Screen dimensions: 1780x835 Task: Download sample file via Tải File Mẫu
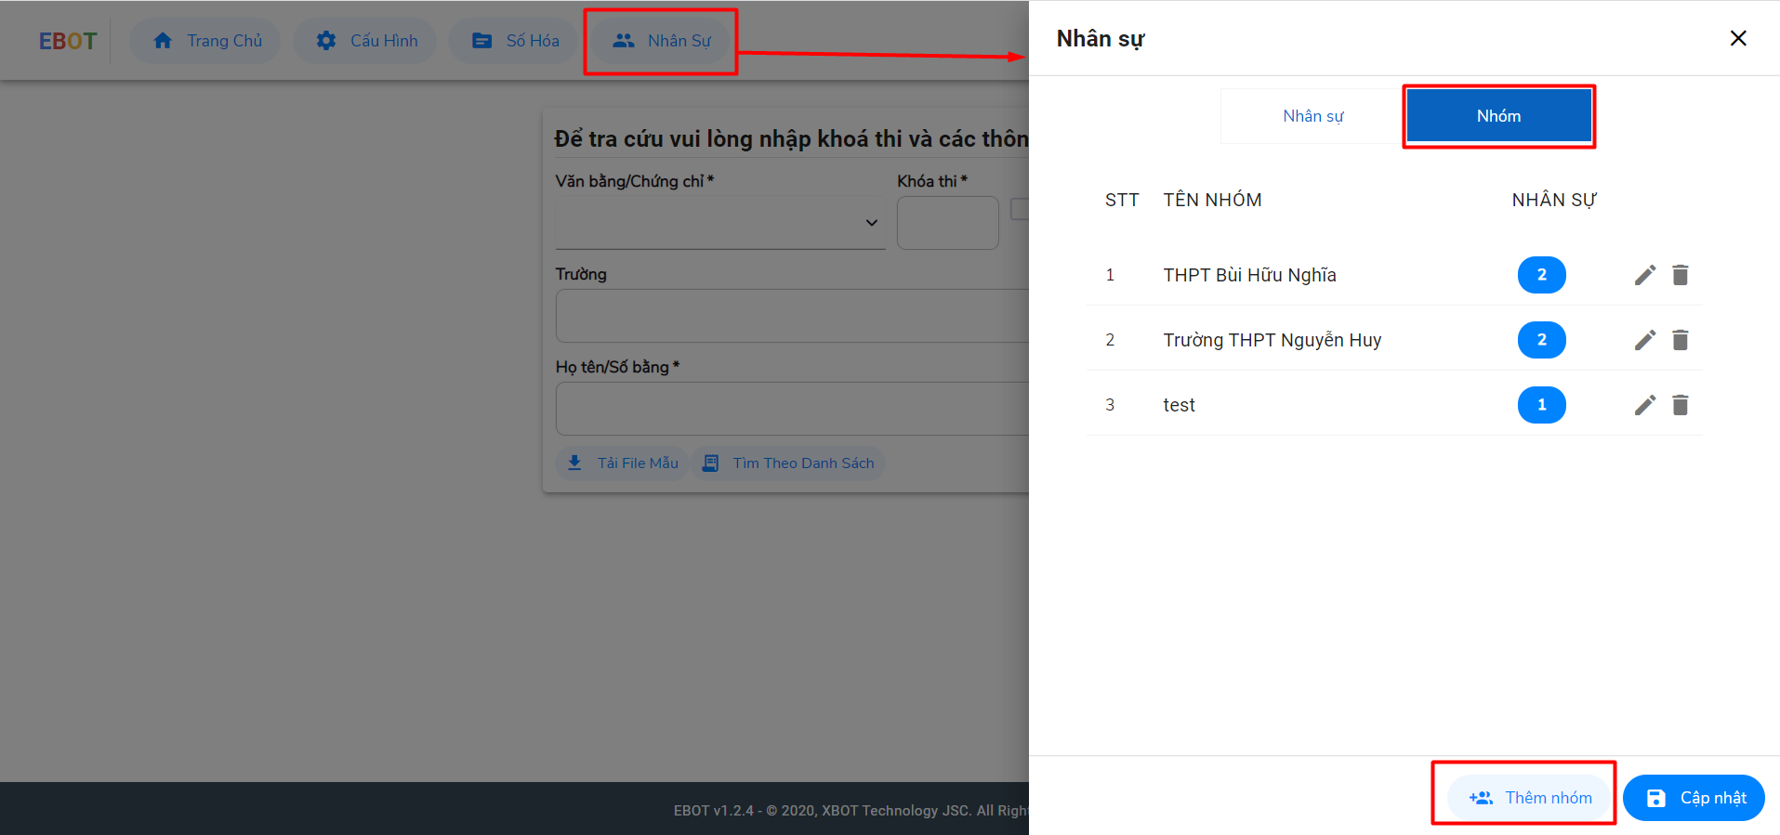click(622, 463)
